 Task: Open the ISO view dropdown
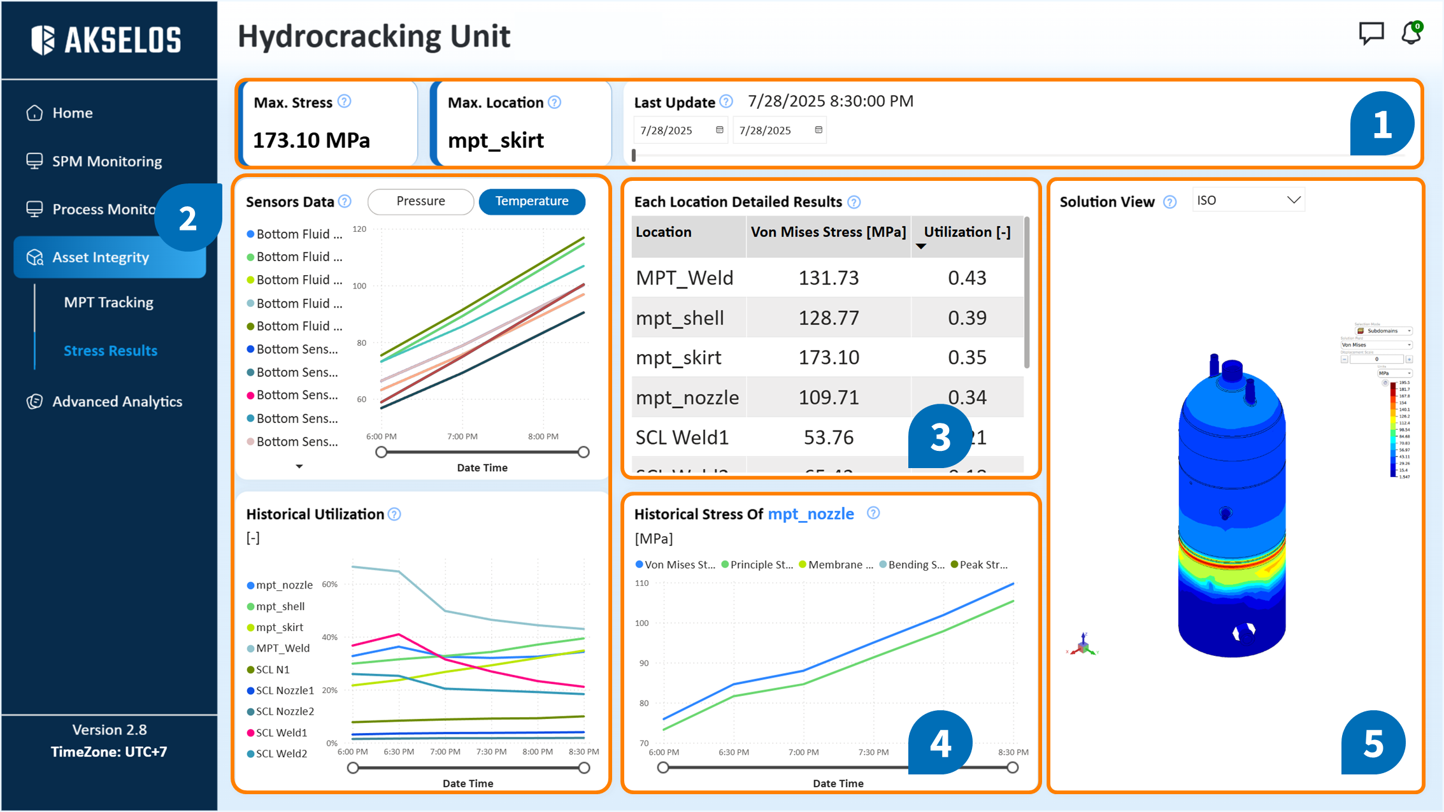[x=1248, y=201]
